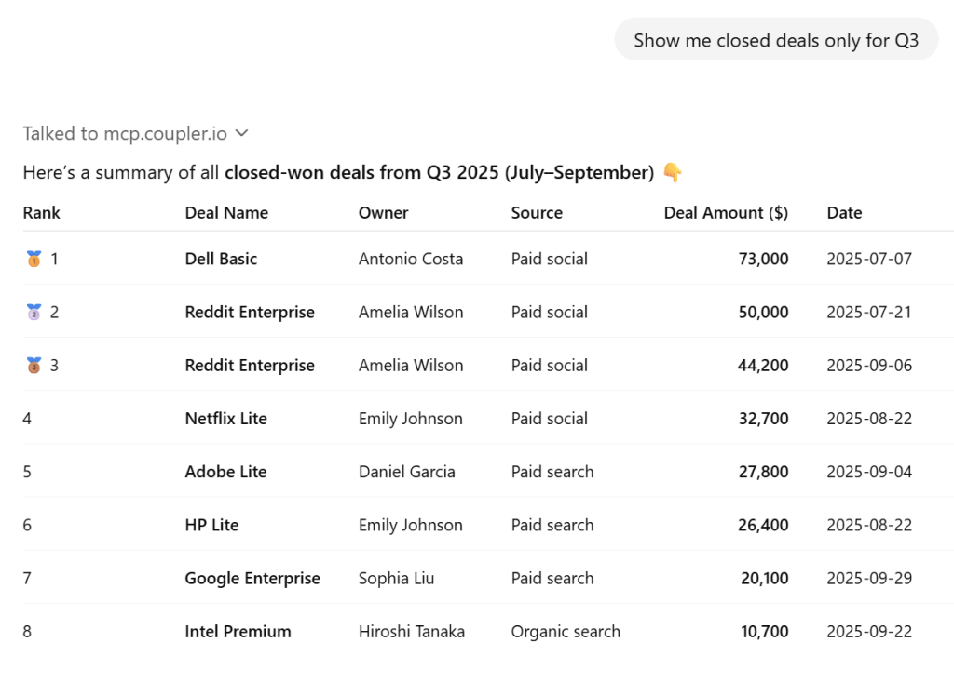Image resolution: width=954 pixels, height=696 pixels.
Task: Click the 'Source' column header
Action: [x=537, y=213]
